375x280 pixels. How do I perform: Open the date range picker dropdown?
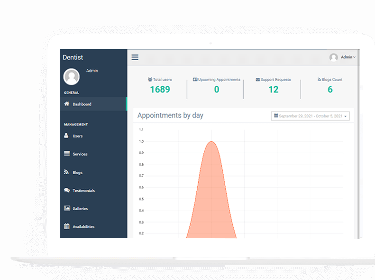point(310,116)
